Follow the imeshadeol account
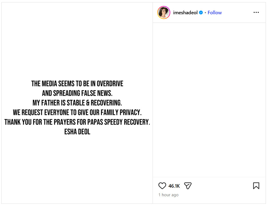This screenshot has width=271, height=207. pyautogui.click(x=214, y=13)
